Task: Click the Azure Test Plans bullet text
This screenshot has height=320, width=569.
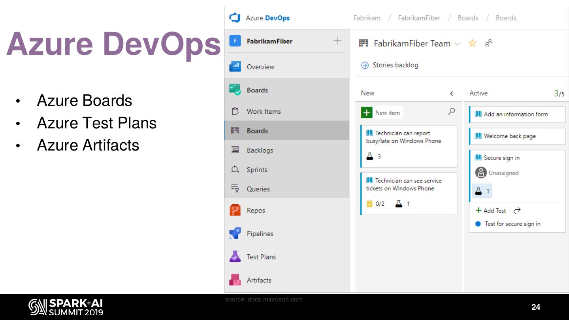Action: (x=97, y=123)
